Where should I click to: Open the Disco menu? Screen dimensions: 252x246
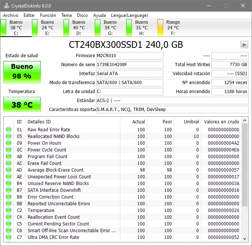82,15
